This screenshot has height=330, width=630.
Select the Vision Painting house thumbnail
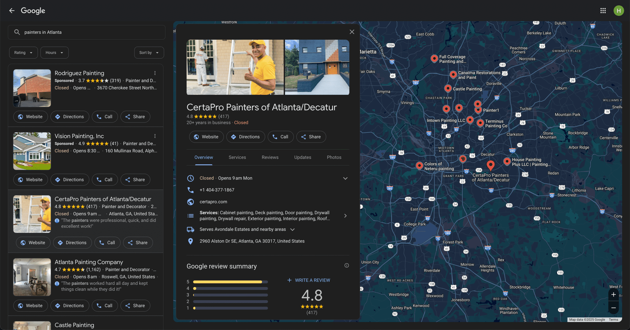coord(32,151)
